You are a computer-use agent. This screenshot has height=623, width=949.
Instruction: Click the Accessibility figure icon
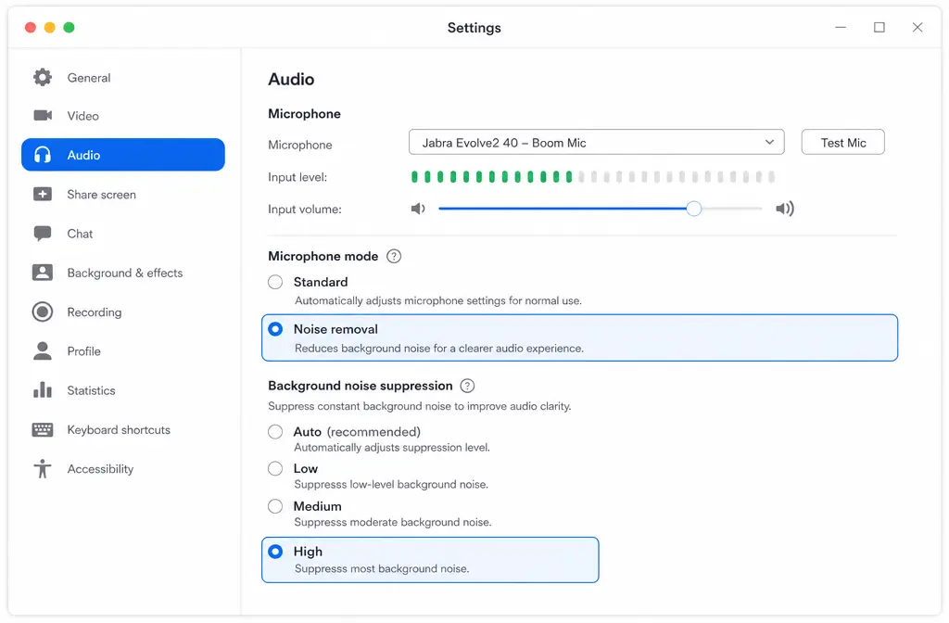43,468
